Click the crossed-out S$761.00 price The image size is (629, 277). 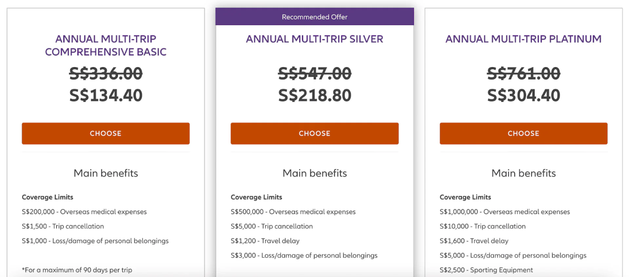click(x=523, y=73)
